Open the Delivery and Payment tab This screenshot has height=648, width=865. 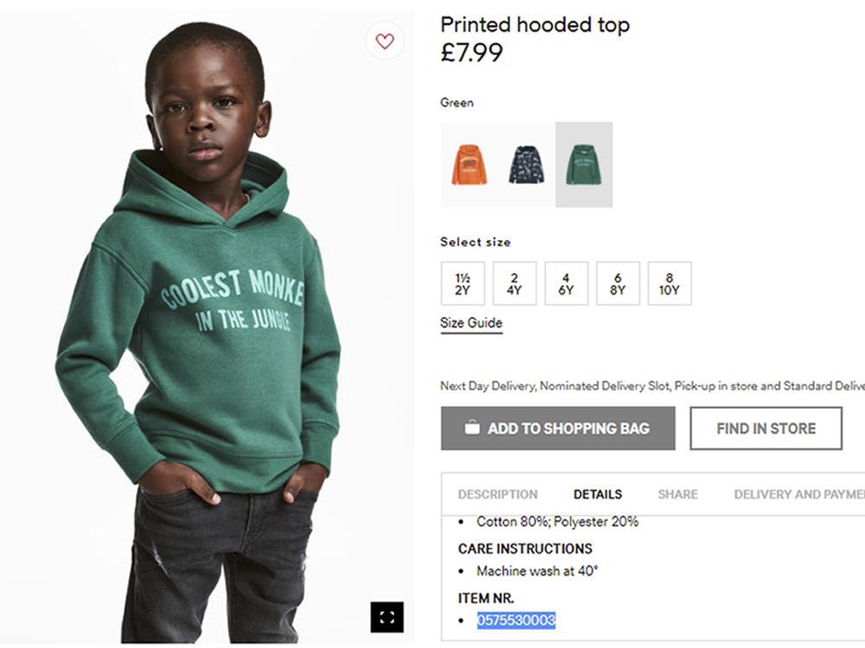pyautogui.click(x=798, y=494)
